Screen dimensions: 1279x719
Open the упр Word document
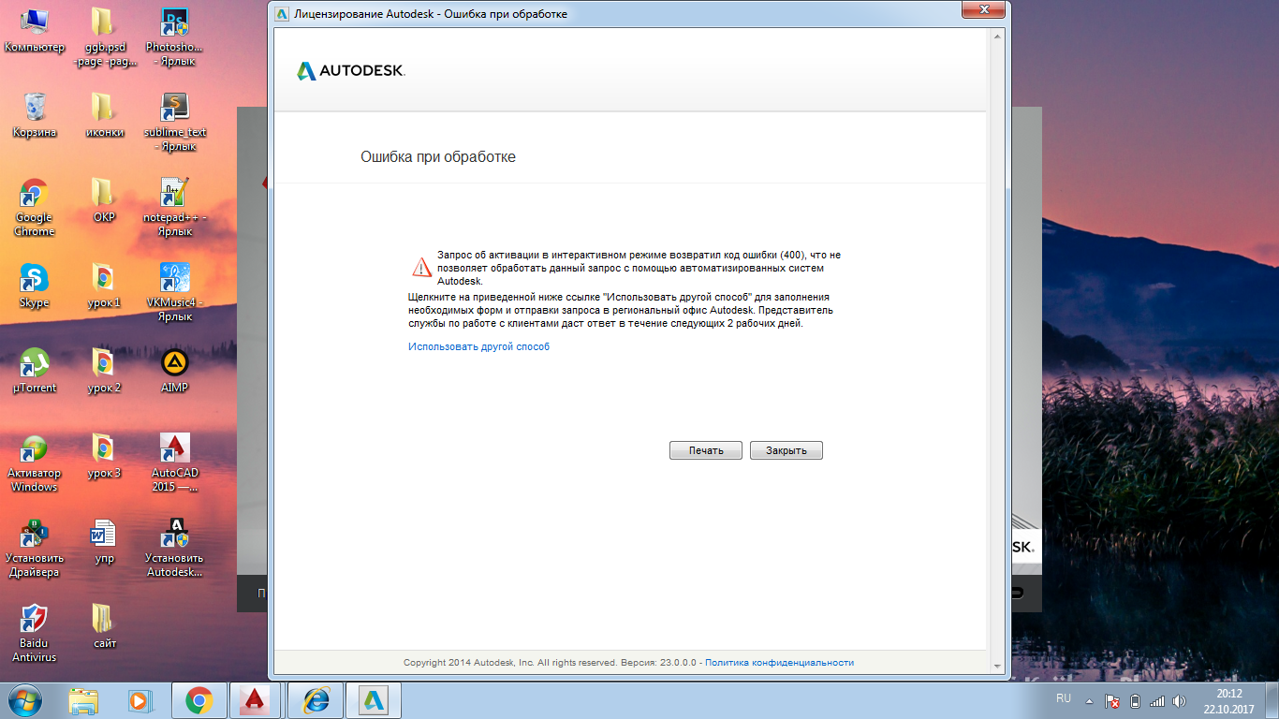[x=104, y=541]
